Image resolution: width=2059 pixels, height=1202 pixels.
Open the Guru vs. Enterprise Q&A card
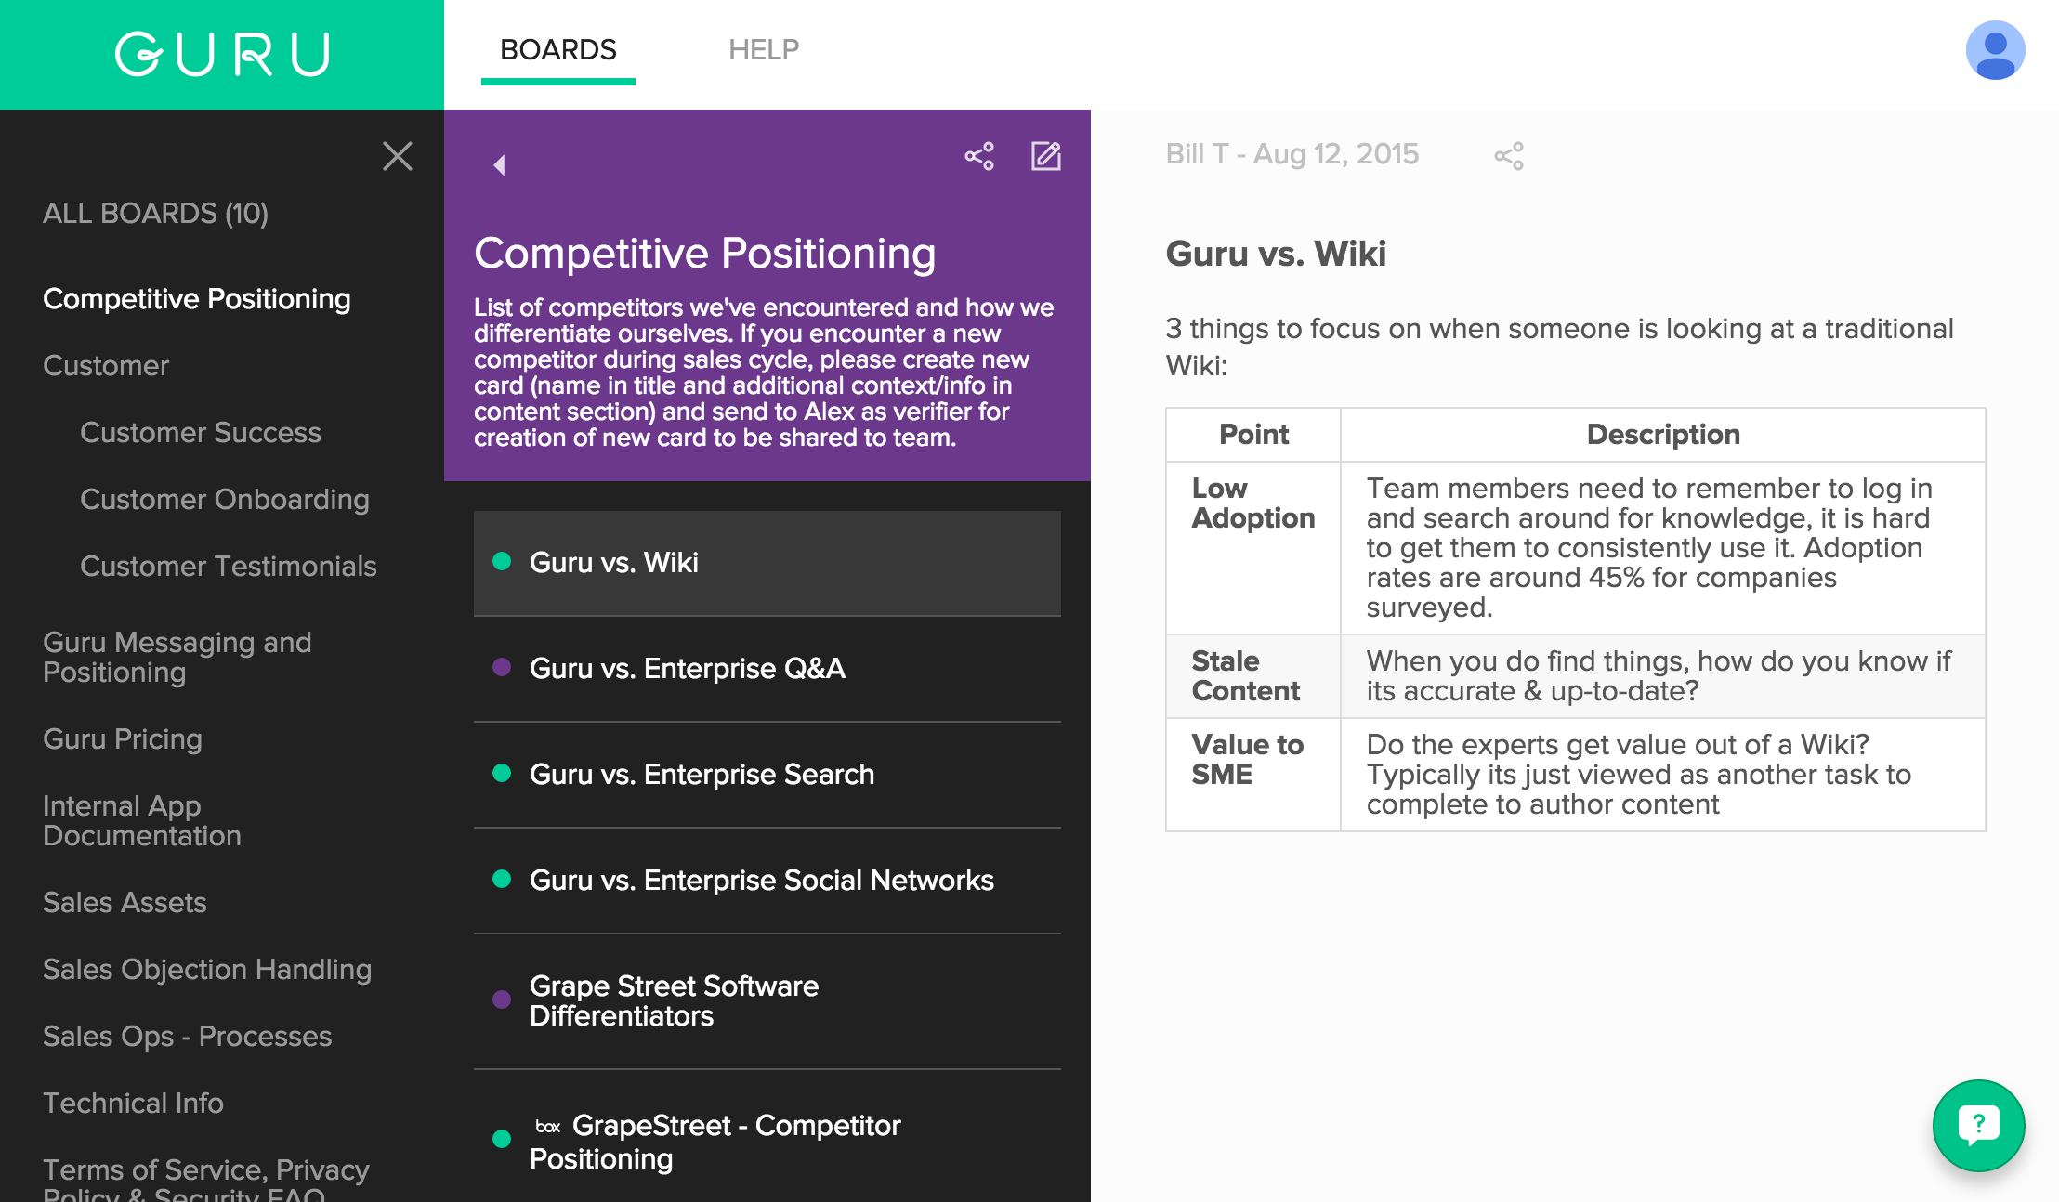click(x=687, y=669)
